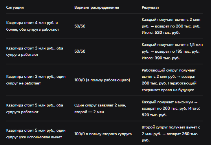Click the first row's 50/50 distribution cell
Image resolution: width=211 pixels, height=145 pixels.
click(80, 26)
